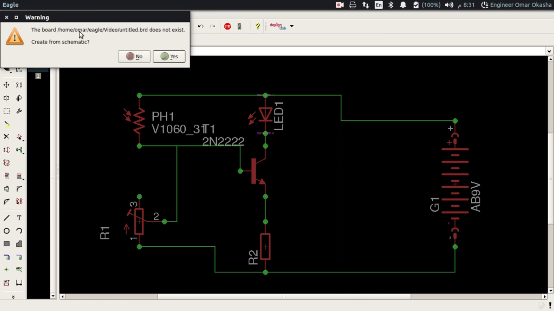This screenshot has width=554, height=311.
Task: Close the Warning dialog with X
Action: pos(6,17)
